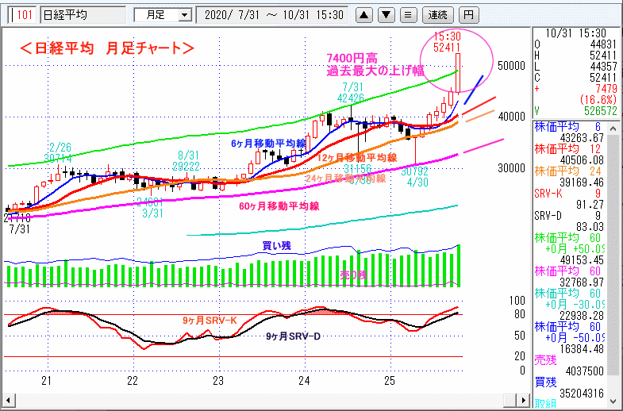The image size is (623, 411).
Task: Click the high price 52411 in OHLC panel
Action: 603,56
